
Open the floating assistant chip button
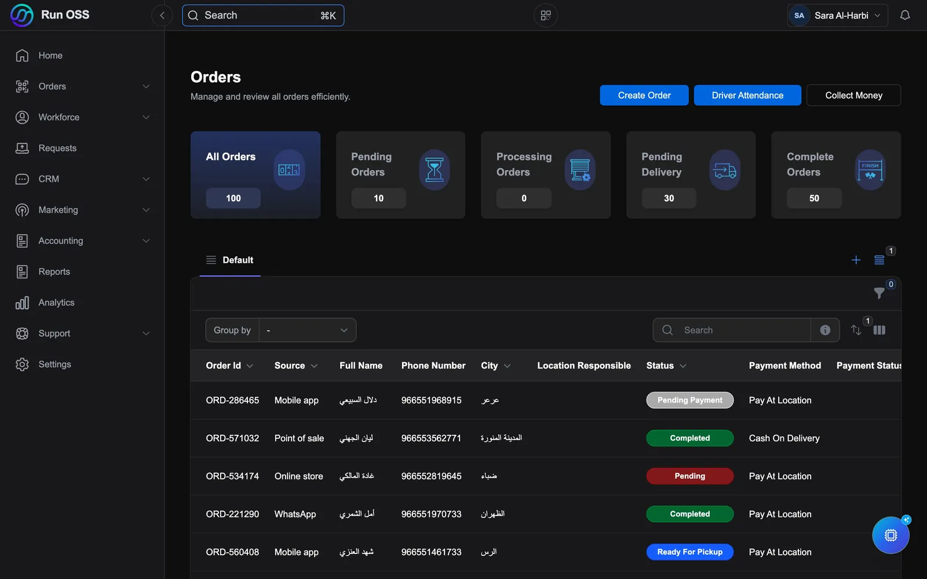pos(890,535)
